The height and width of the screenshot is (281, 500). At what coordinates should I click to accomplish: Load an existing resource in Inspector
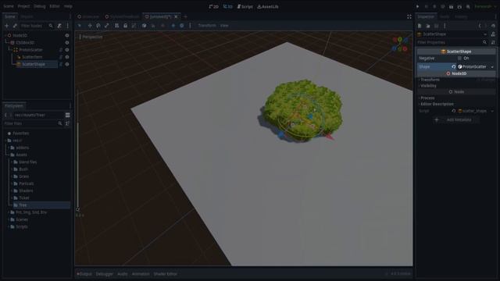pyautogui.click(x=428, y=26)
